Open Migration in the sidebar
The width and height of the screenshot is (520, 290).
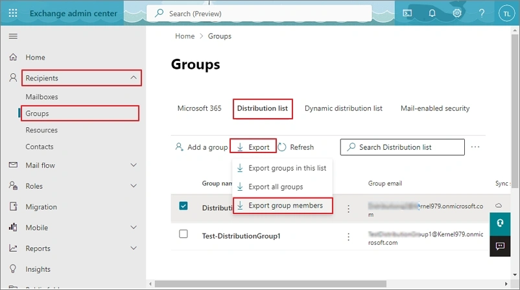(41, 207)
